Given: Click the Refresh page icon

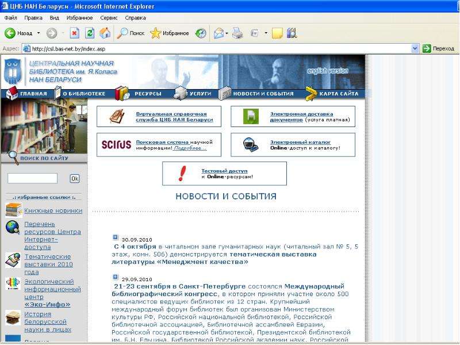Looking at the screenshot, I should pyautogui.click(x=90, y=33).
